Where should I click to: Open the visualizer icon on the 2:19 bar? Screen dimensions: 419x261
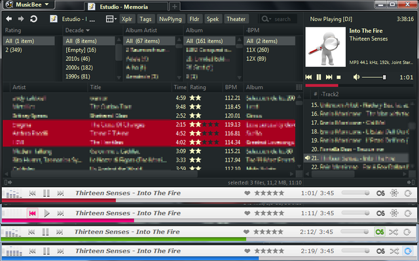click(x=13, y=251)
